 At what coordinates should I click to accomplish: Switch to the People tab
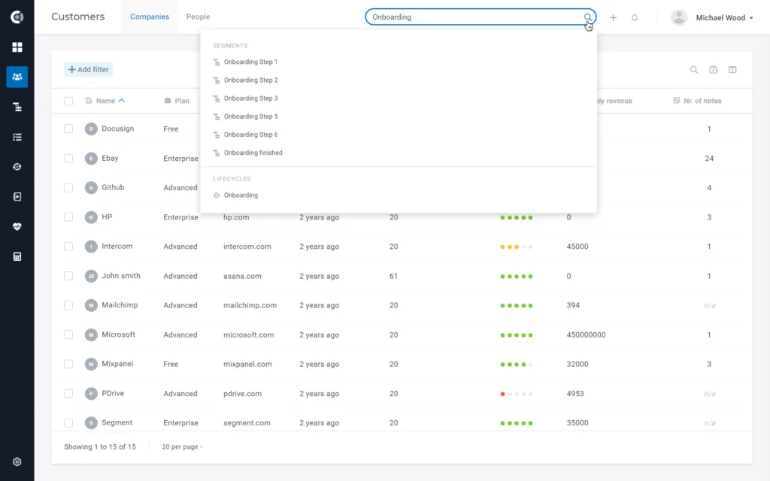pos(198,17)
